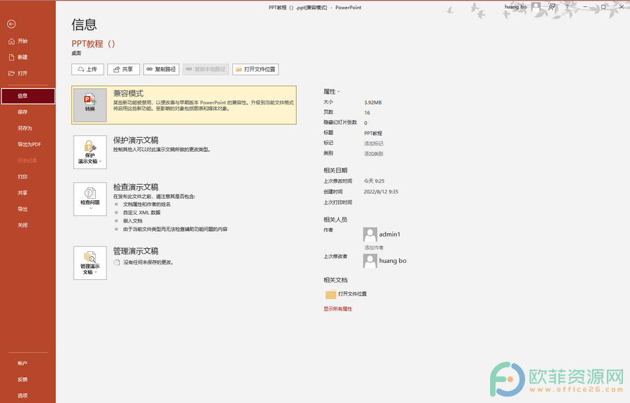The width and height of the screenshot is (630, 403).
Task: Open the 检查问题 dropdown
Action: 90,199
